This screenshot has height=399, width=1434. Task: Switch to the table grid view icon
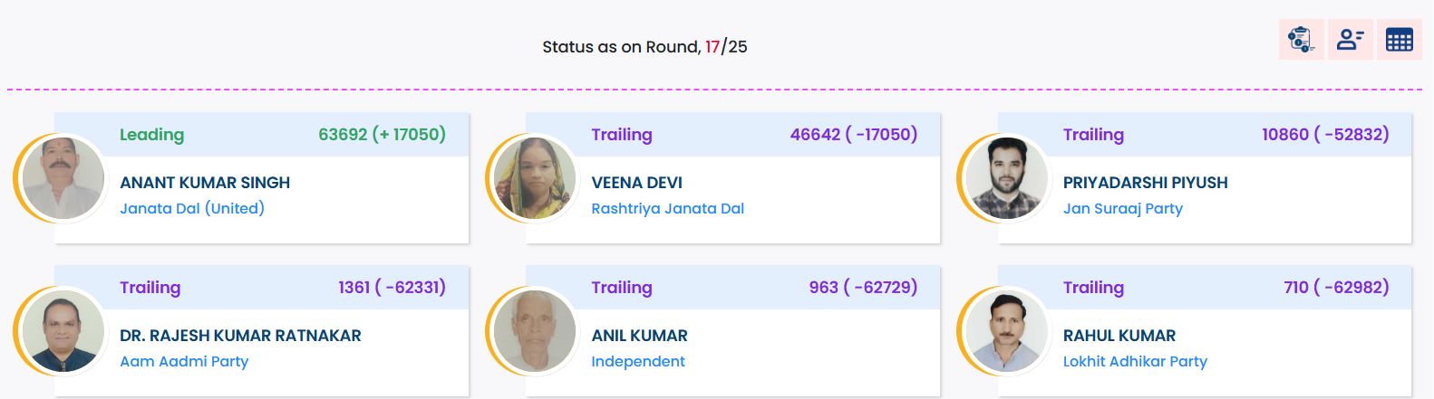[x=1399, y=40]
